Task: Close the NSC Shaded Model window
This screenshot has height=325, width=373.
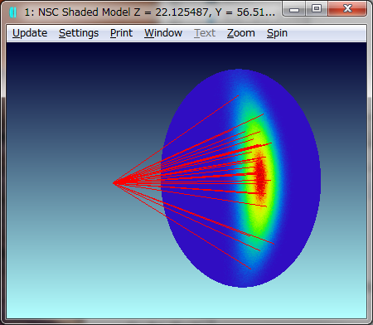Action: pyautogui.click(x=347, y=9)
